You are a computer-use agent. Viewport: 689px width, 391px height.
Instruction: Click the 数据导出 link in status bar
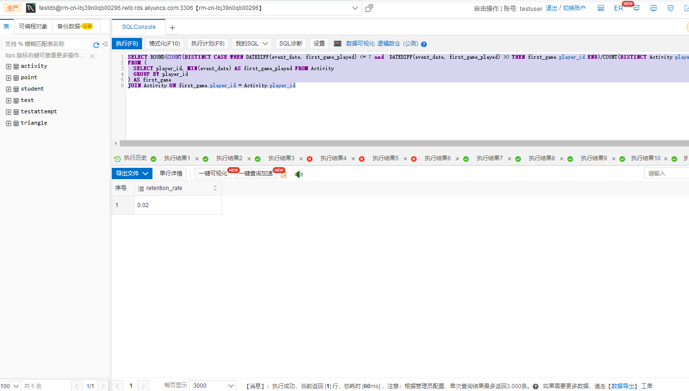pyautogui.click(x=623, y=386)
